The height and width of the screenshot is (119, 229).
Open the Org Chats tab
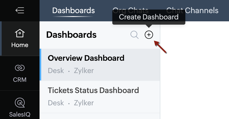click(x=130, y=11)
